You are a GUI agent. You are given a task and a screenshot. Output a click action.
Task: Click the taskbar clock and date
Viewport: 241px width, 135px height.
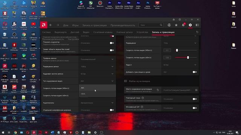(230, 132)
